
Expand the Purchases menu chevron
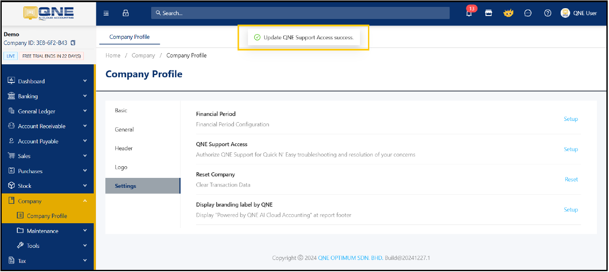pyautogui.click(x=85, y=171)
